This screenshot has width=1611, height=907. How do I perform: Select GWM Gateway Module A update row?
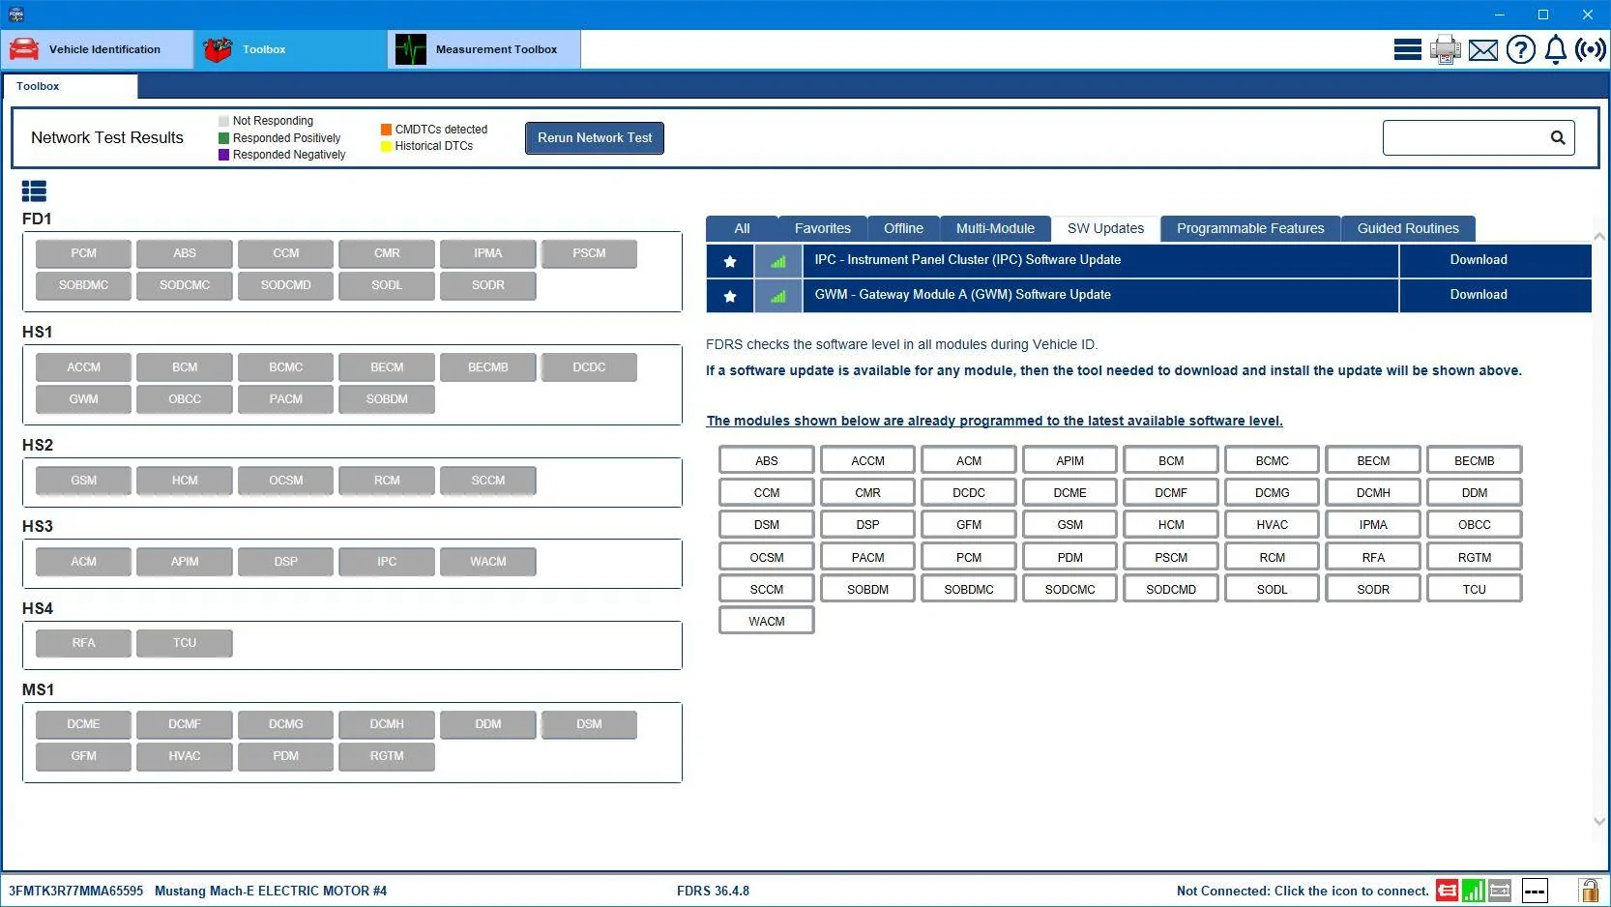(x=1100, y=296)
